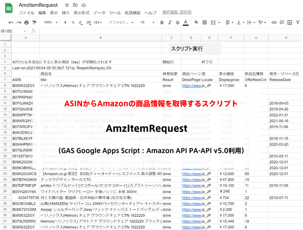Open the 拡張機能 menu
Viewport: 303px width, 230px height.
(x=132, y=13)
